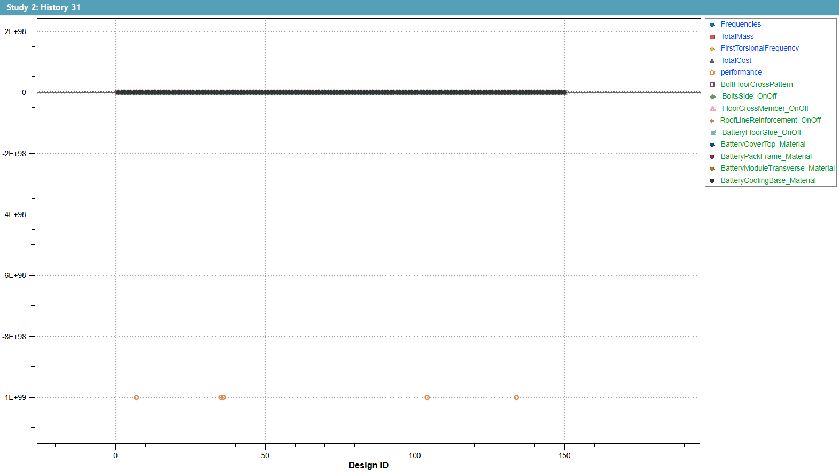Click the marker icon beside Frequencies legend entry

(x=712, y=25)
